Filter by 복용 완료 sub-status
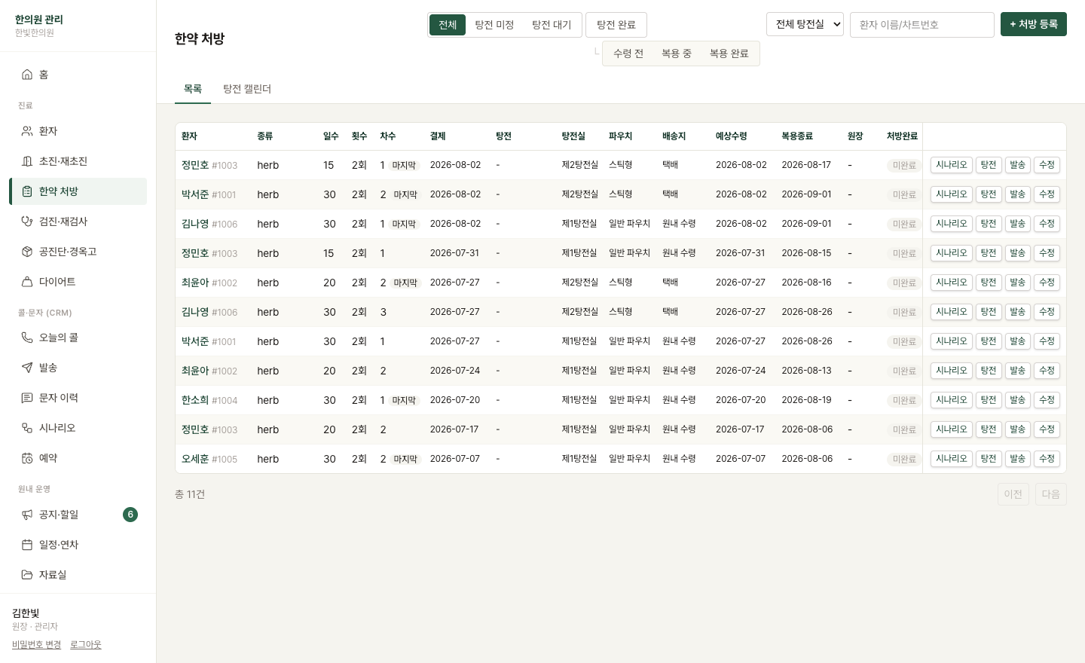 pyautogui.click(x=729, y=53)
